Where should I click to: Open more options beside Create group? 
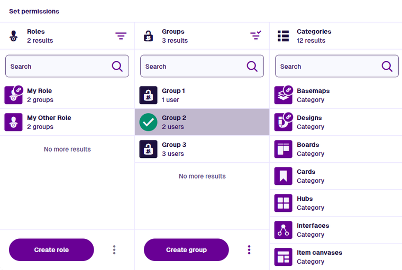point(249,250)
